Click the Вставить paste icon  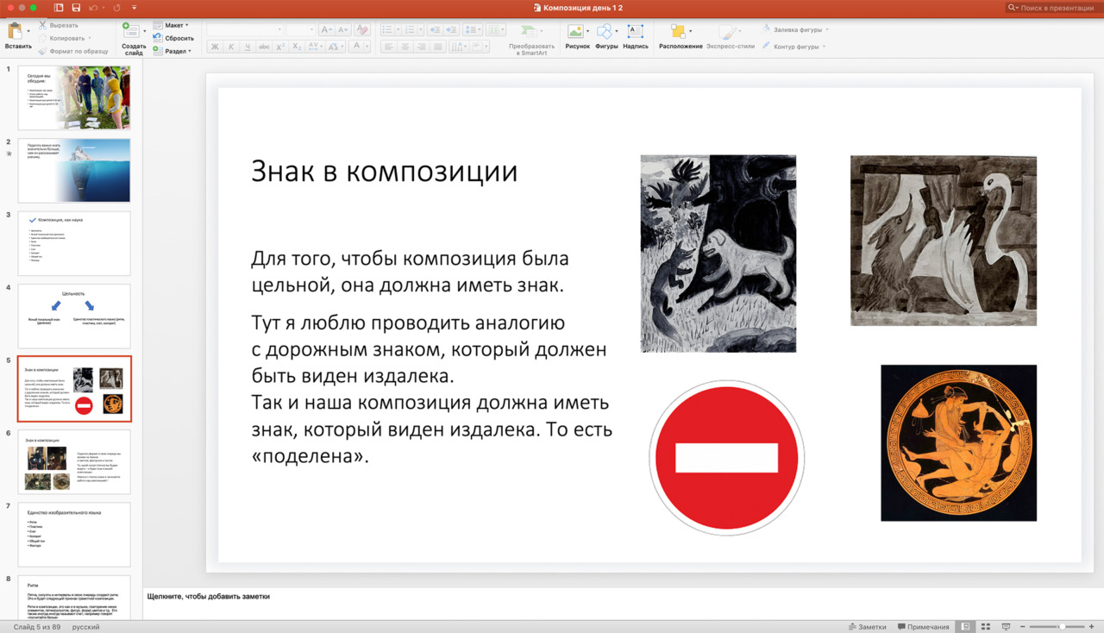tap(16, 31)
